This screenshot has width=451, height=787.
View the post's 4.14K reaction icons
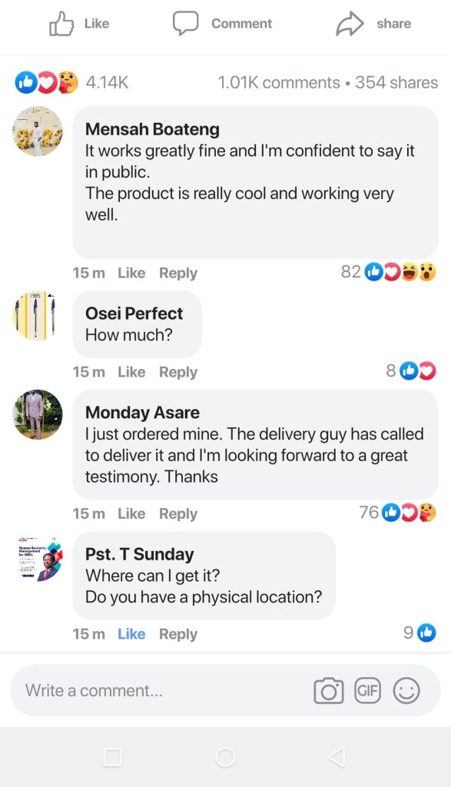(x=47, y=82)
